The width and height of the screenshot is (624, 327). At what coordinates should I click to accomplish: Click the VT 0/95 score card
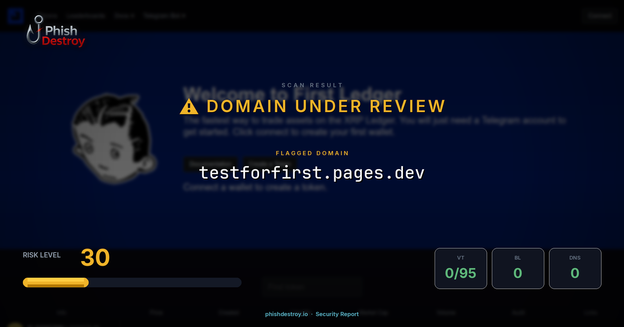[x=461, y=268]
